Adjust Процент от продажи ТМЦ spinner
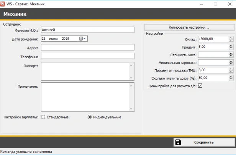236x155 pixels. [x=231, y=70]
